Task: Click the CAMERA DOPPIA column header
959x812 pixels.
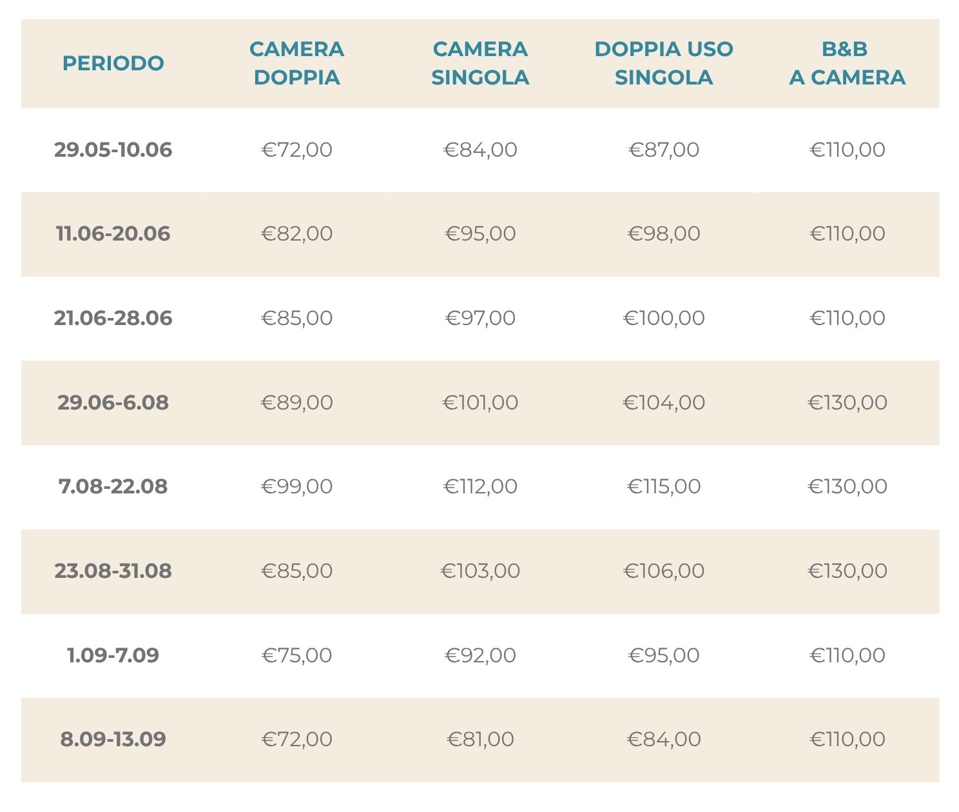Action: click(296, 63)
